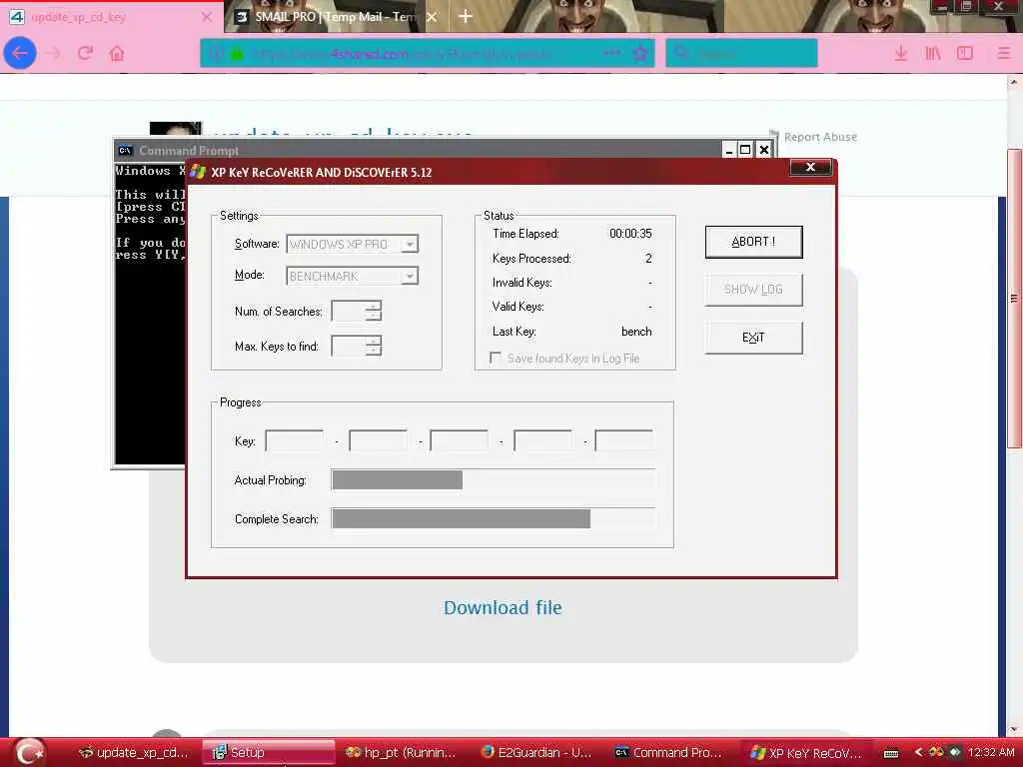Switch to E2Guardian taskbar item
The width and height of the screenshot is (1023, 767).
click(x=535, y=753)
